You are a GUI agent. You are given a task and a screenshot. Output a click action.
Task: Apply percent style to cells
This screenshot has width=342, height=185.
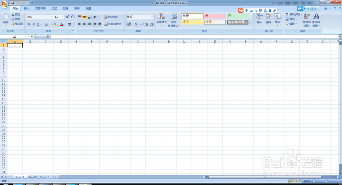pyautogui.click(x=136, y=24)
